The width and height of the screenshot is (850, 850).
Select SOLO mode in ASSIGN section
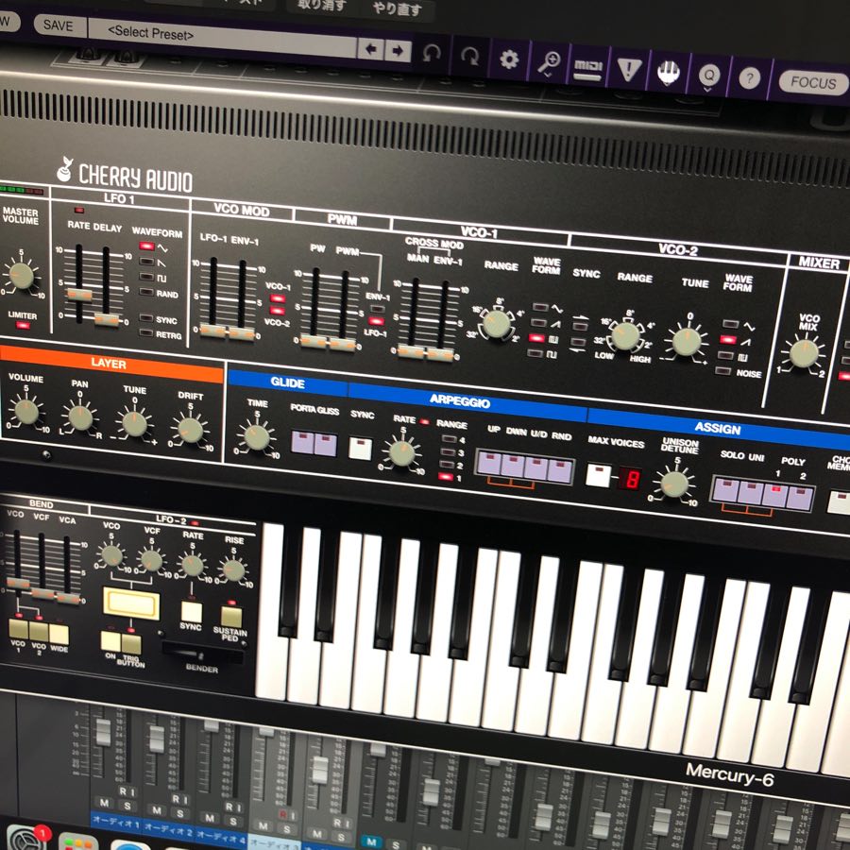726,490
